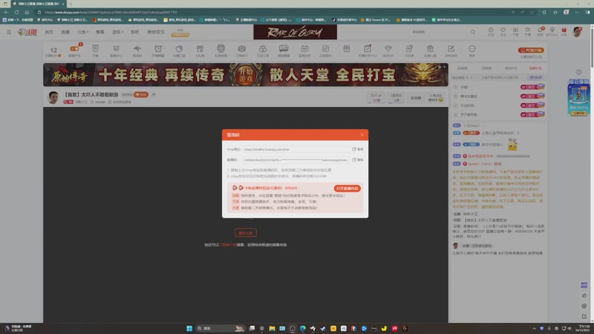Click the search magnifier in site header
594x334 pixels.
pyautogui.click(x=473, y=32)
